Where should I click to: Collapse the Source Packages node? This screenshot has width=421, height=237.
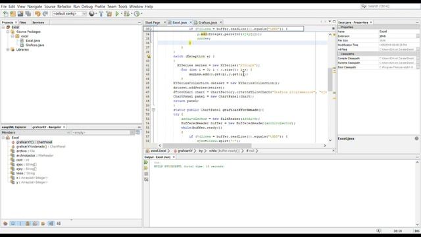pyautogui.click(x=8, y=32)
